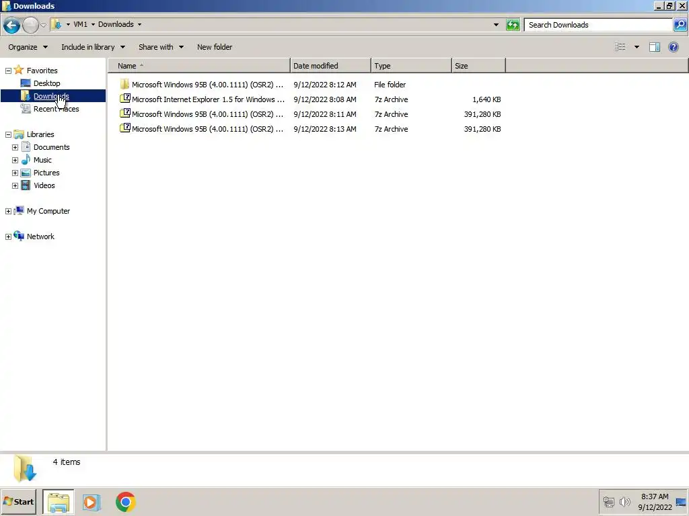Click into the Search Downloads field

[x=598, y=25]
